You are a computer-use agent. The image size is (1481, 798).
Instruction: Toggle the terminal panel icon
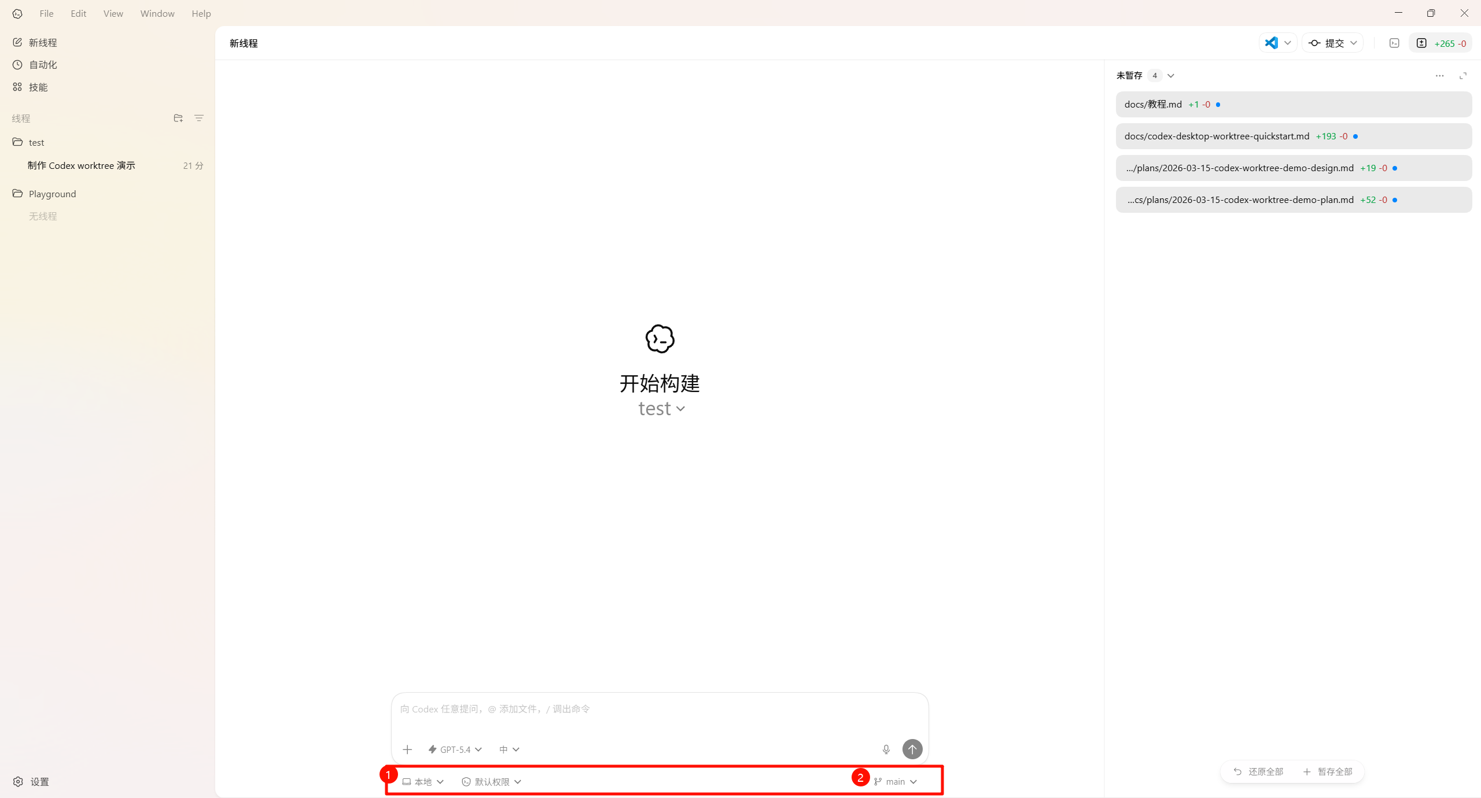[1394, 43]
